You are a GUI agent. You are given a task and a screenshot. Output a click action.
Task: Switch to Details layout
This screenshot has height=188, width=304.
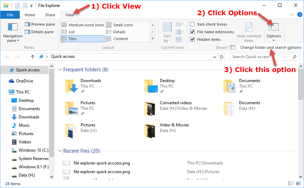point(116,32)
